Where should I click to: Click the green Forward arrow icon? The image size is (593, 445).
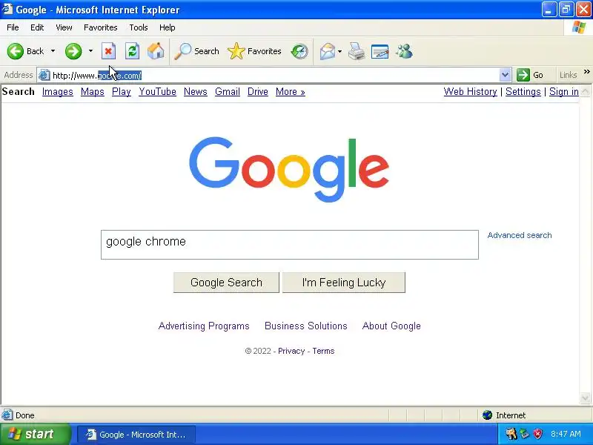tap(73, 51)
